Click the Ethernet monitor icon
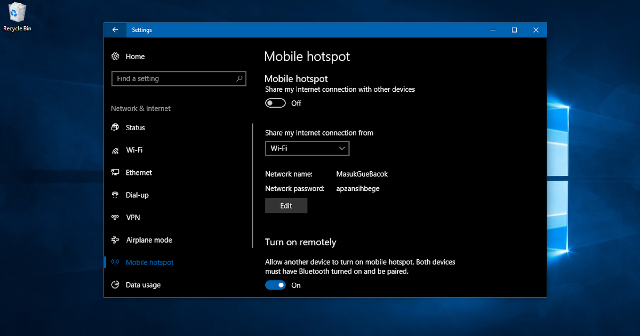The height and width of the screenshot is (336, 640). coord(115,173)
